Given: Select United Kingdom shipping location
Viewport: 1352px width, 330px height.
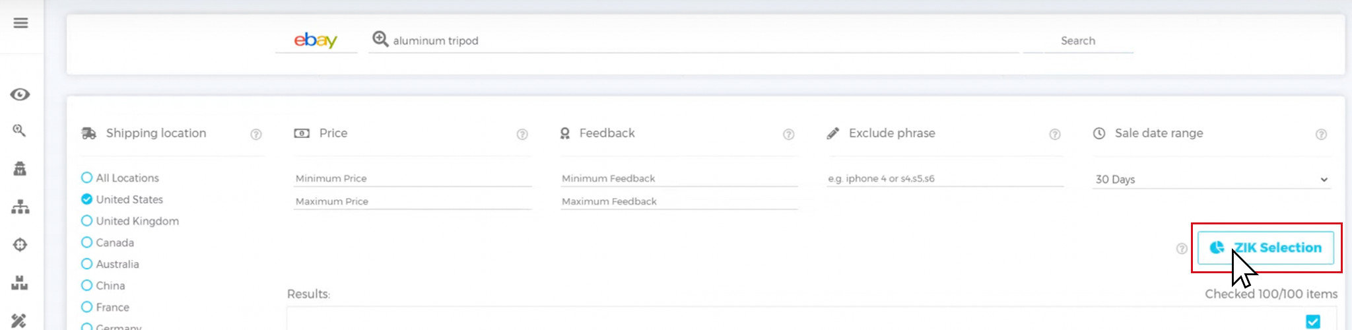Looking at the screenshot, I should tap(86, 221).
